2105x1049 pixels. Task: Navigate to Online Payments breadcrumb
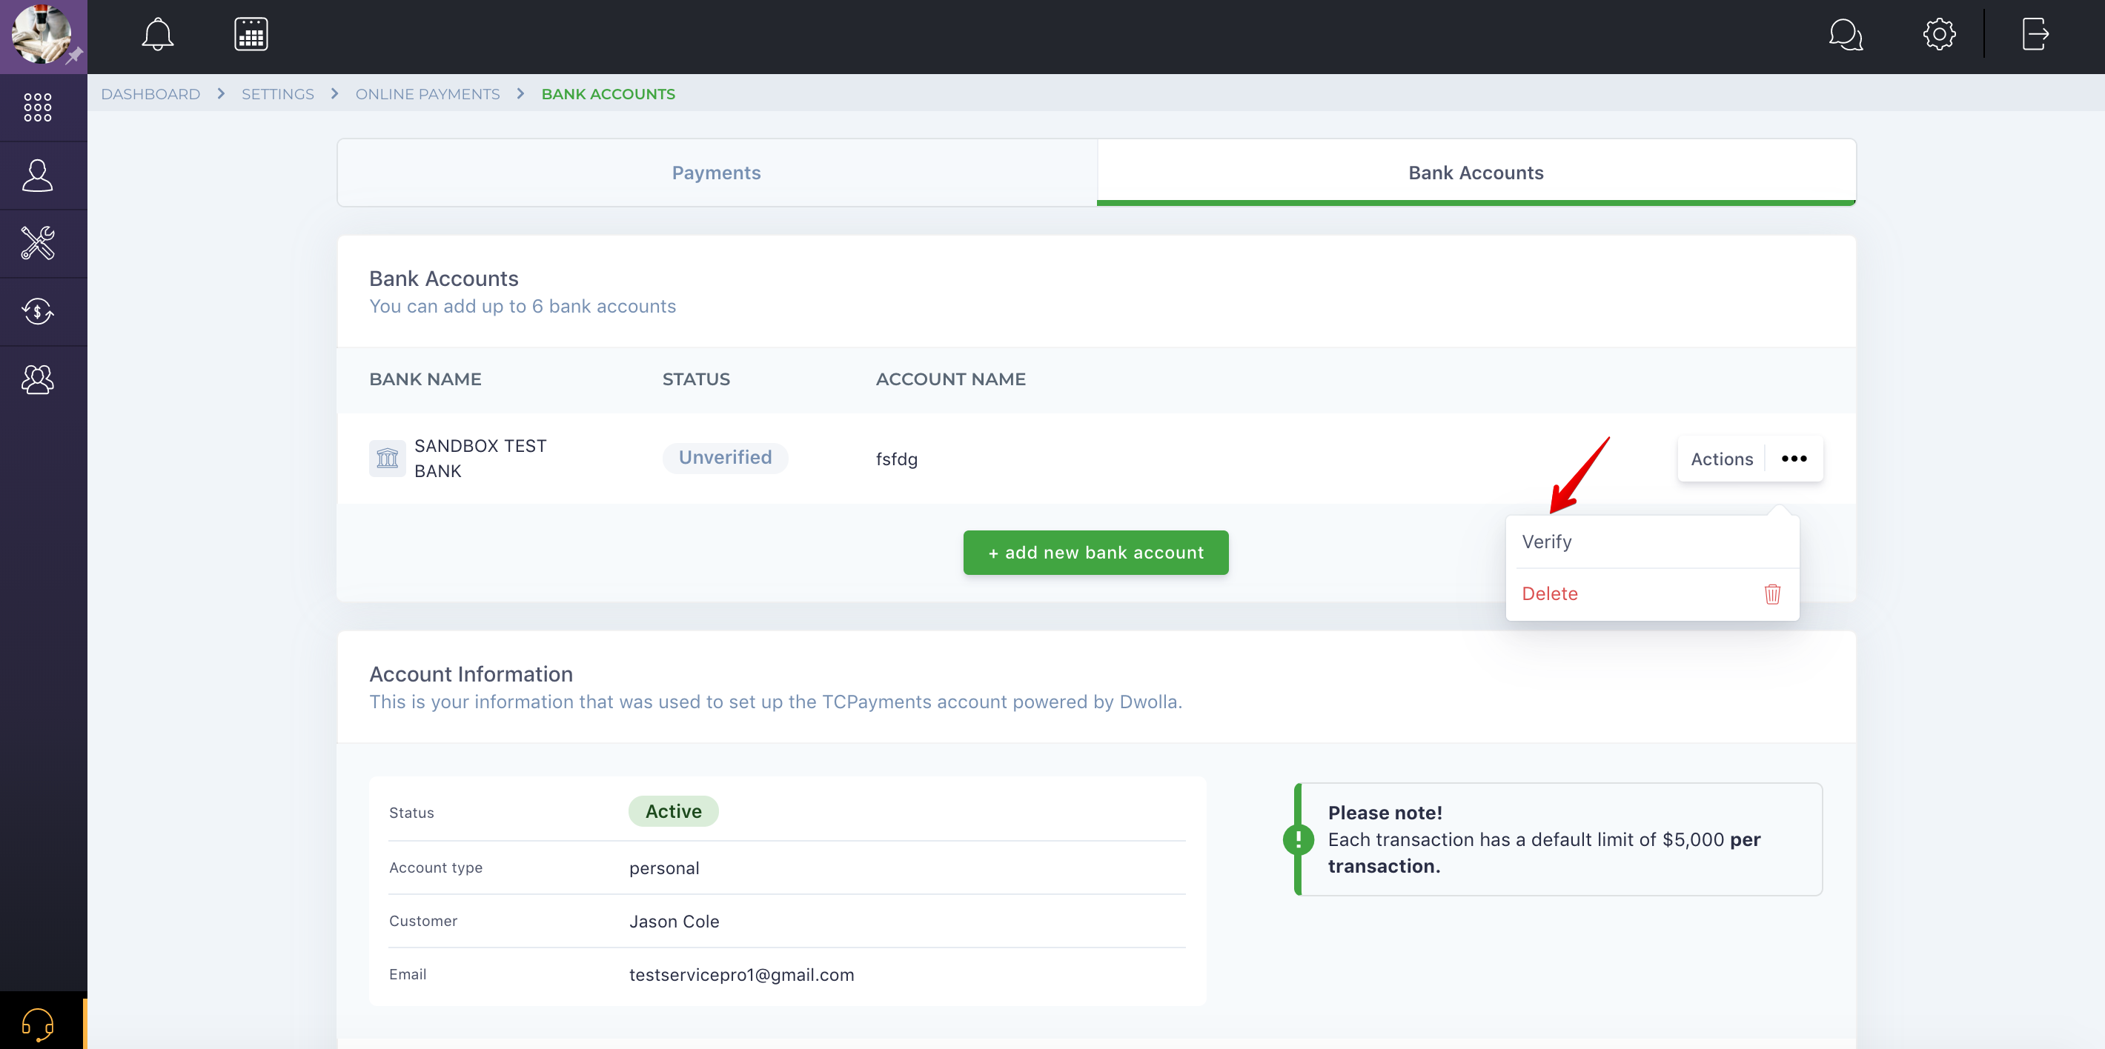point(426,94)
